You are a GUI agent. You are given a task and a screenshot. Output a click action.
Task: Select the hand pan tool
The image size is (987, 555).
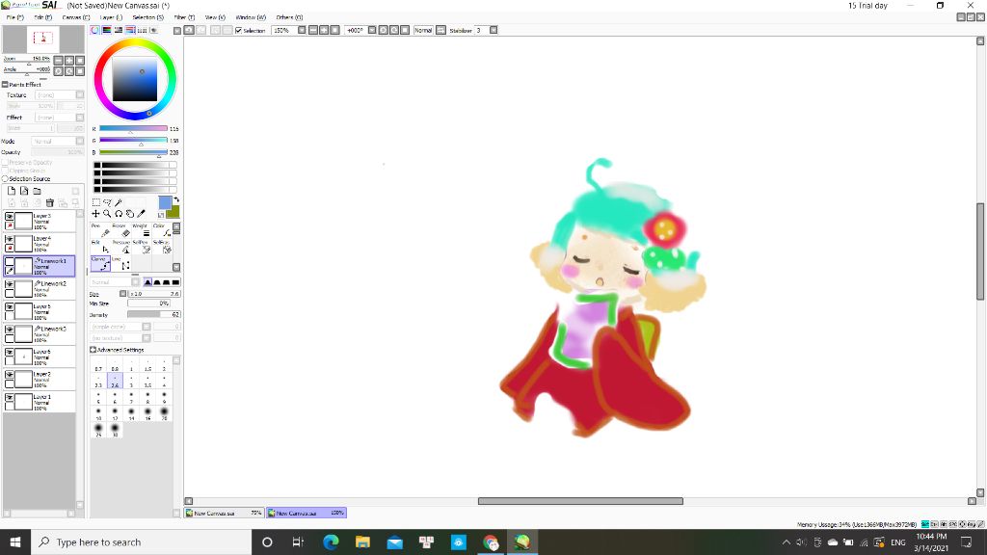pyautogui.click(x=130, y=214)
